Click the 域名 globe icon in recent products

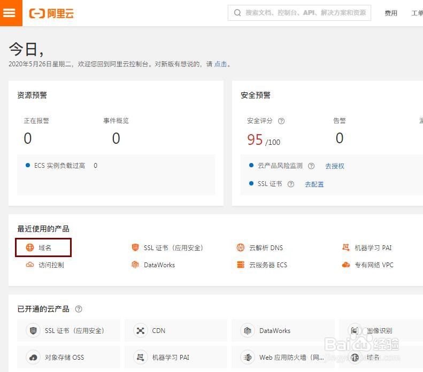[29, 247]
